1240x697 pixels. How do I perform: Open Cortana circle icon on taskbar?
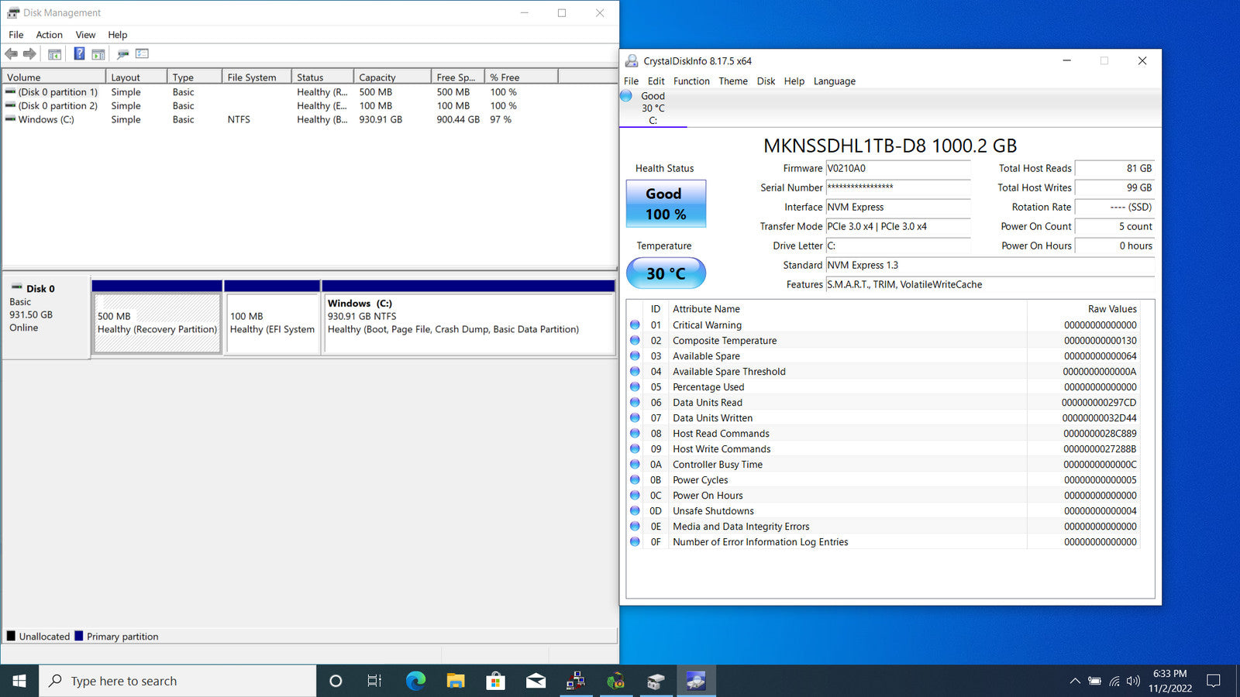pyautogui.click(x=336, y=681)
